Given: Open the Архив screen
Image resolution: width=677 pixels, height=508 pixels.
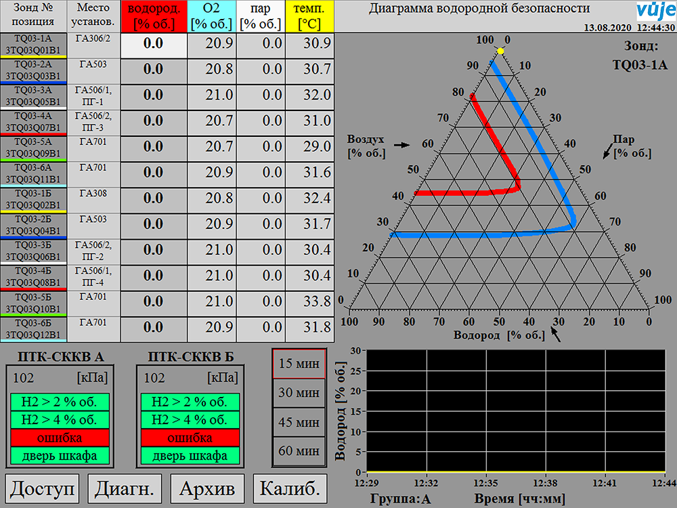Looking at the screenshot, I should tap(206, 488).
